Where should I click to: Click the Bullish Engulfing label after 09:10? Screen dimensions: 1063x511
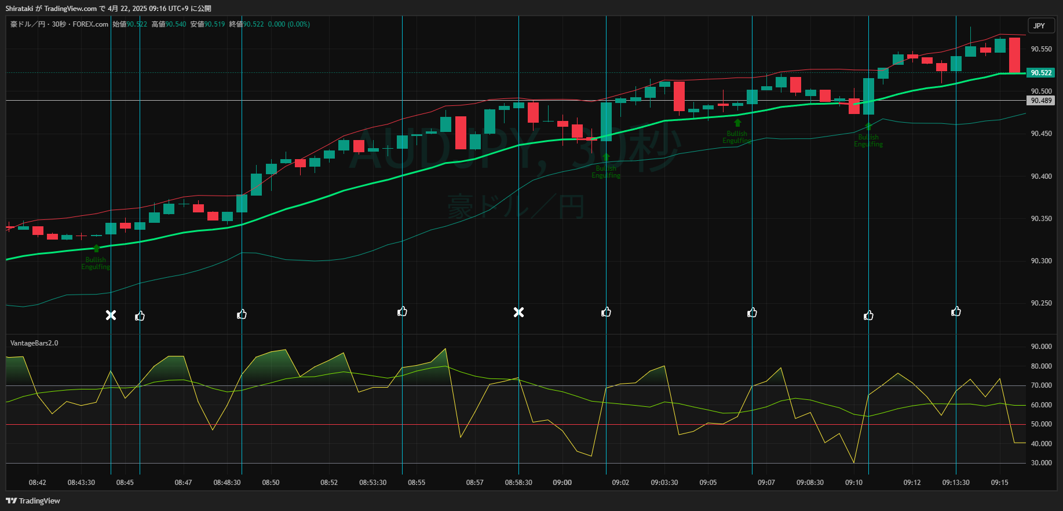(x=868, y=141)
